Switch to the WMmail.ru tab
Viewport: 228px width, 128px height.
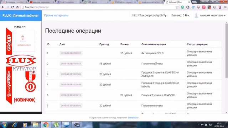(124, 2)
